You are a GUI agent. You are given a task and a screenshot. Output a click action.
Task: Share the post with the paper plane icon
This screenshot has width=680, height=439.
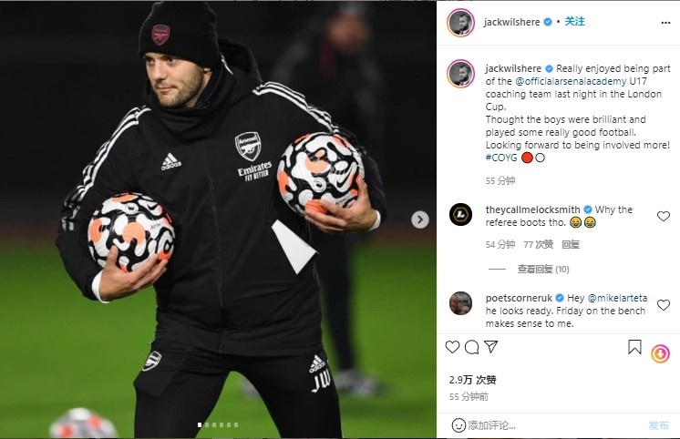pyautogui.click(x=491, y=347)
